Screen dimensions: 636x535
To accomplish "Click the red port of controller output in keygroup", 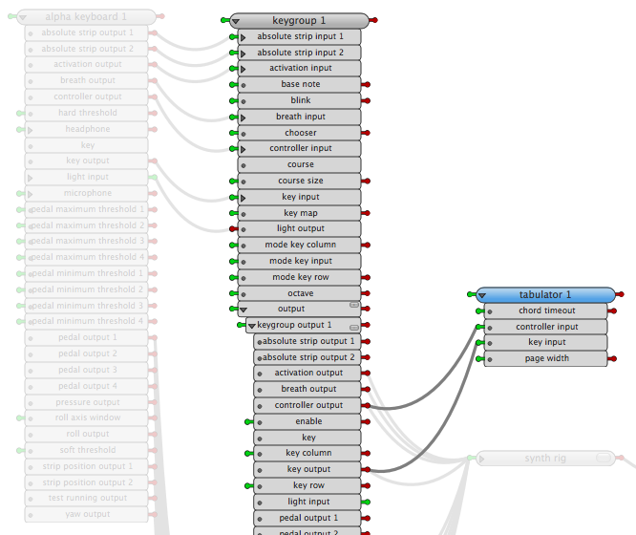I will click(x=366, y=405).
